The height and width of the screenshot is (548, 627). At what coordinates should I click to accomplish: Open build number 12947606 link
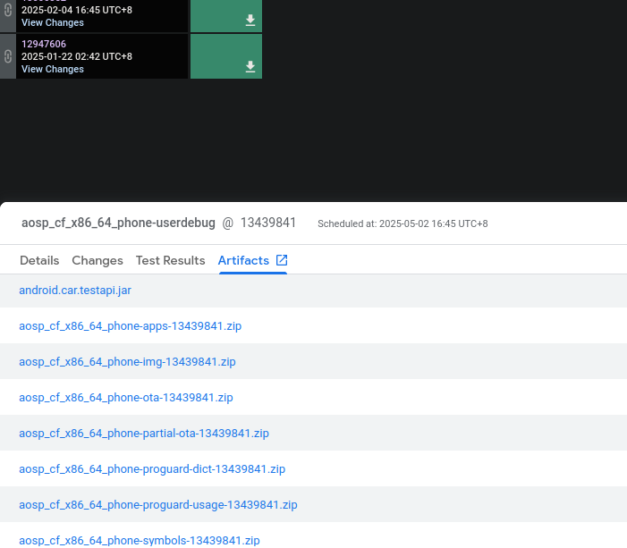coord(44,44)
